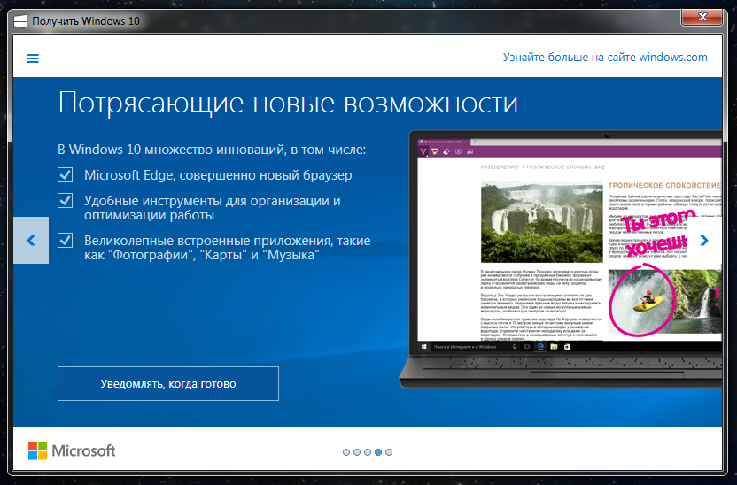Click the laptop preview image
737x485 pixels.
[x=560, y=259]
